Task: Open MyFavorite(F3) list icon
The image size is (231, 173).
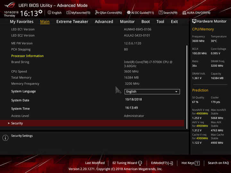Action: pos(68,12)
